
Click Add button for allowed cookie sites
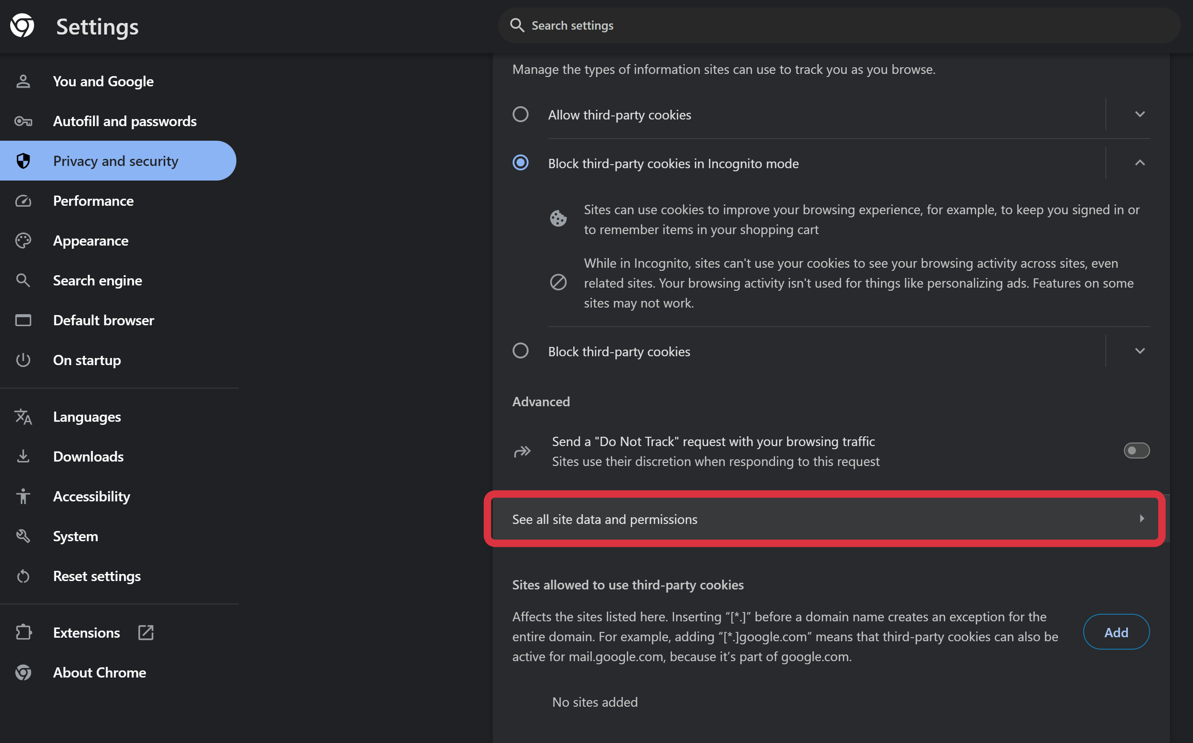tap(1116, 632)
